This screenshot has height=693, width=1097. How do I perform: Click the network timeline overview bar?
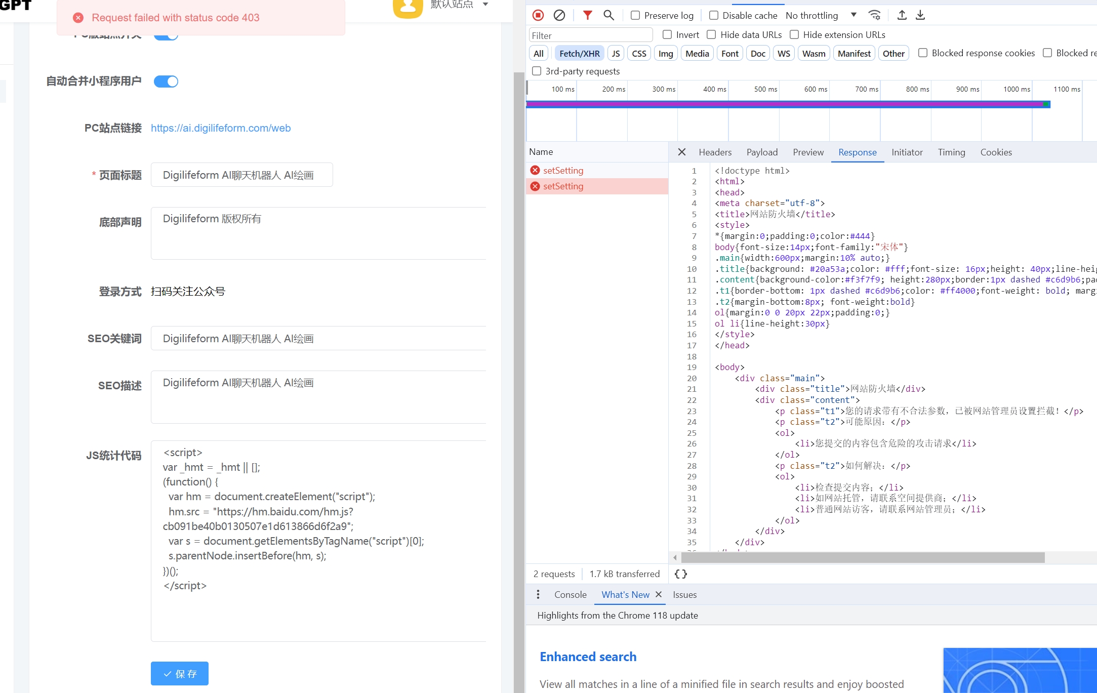(788, 104)
